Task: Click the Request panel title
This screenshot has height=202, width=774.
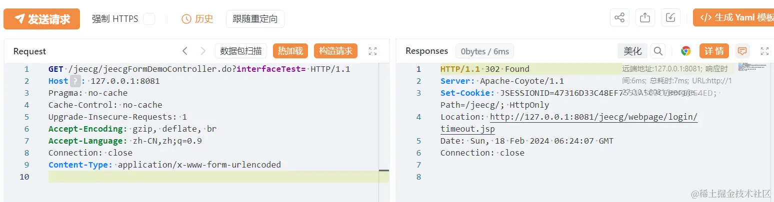Action: 29,51
